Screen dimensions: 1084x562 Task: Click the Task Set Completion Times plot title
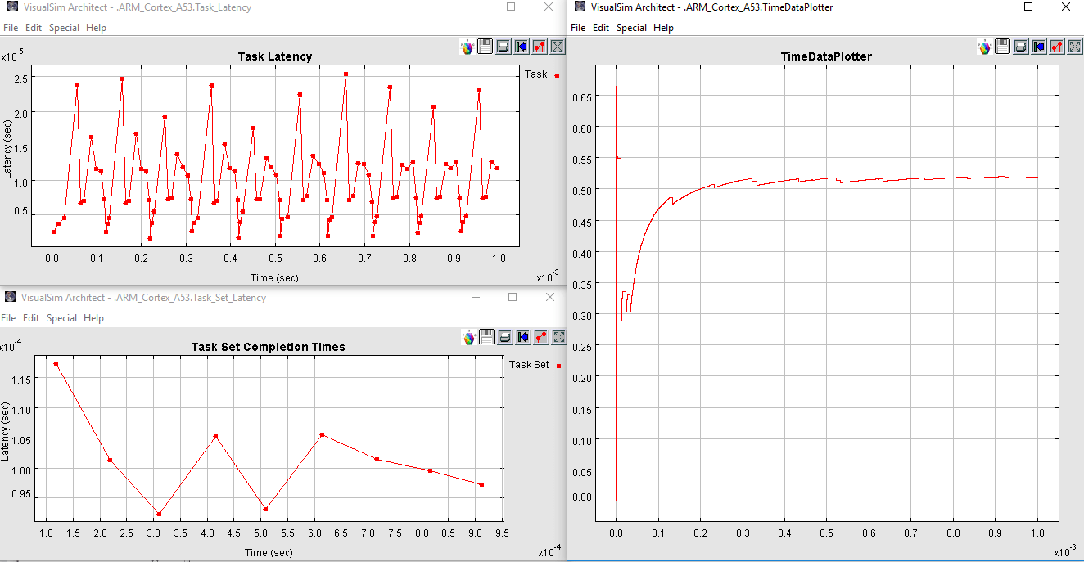(268, 347)
